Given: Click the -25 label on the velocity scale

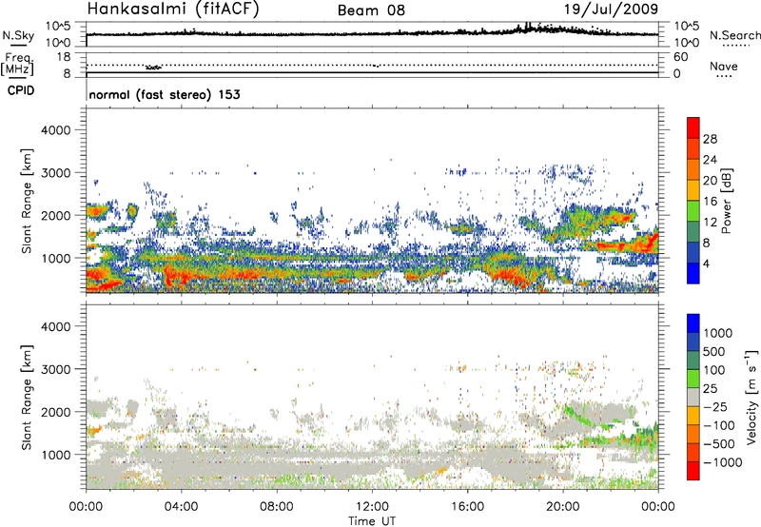Looking at the screenshot, I should pyautogui.click(x=713, y=407).
